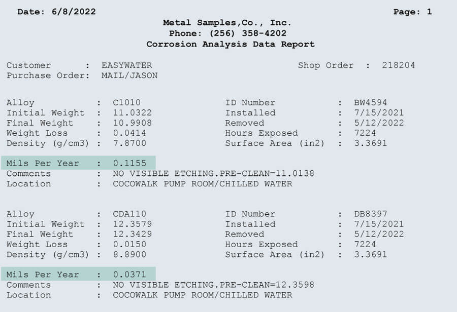457x312 pixels.
Task: Click the Corrosion Analysis Data Report title
Action: 230,44
